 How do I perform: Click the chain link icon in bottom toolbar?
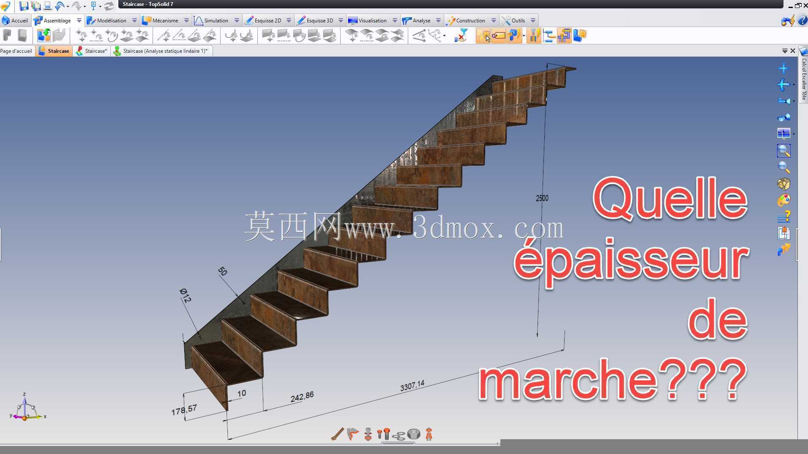[399, 435]
